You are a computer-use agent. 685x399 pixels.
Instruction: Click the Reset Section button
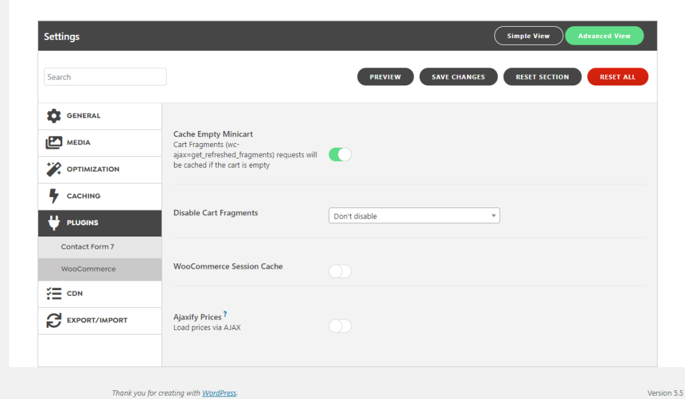click(542, 77)
